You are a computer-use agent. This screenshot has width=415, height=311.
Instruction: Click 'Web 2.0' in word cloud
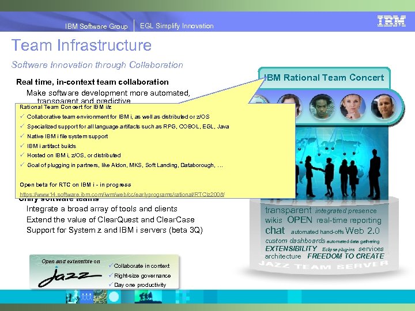click(x=363, y=231)
